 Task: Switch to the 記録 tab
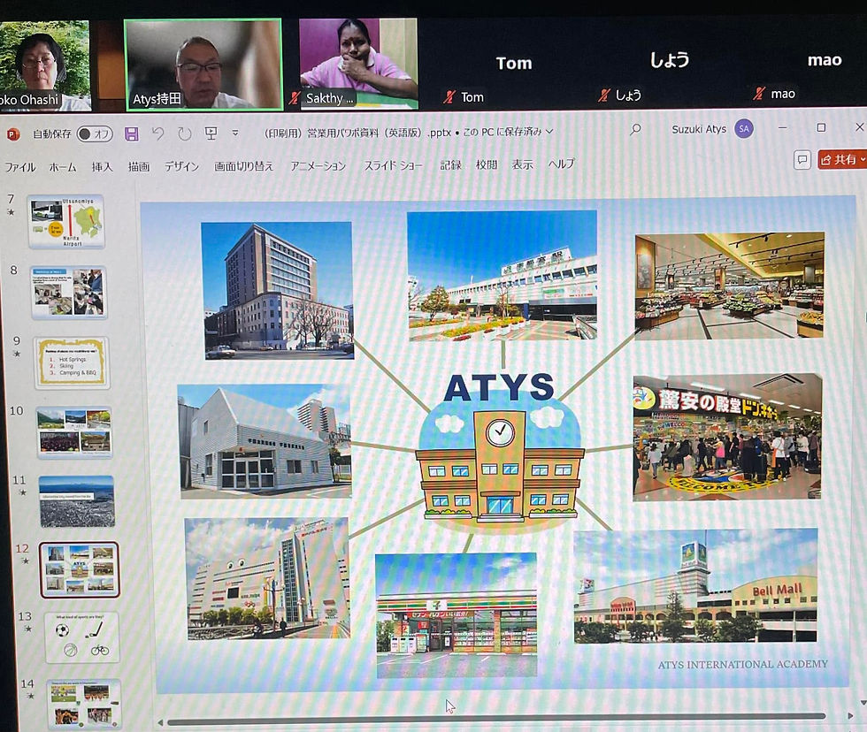(450, 164)
